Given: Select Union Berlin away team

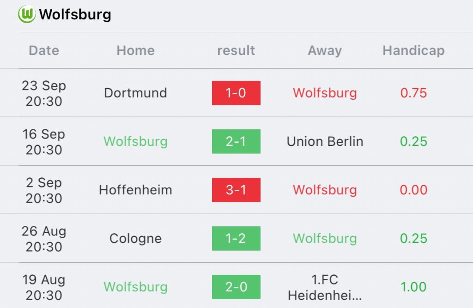Looking at the screenshot, I should click(x=325, y=141).
